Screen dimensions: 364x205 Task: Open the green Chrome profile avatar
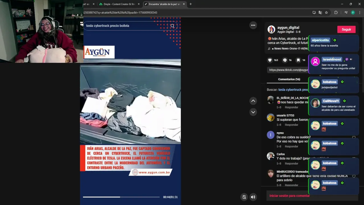point(353,13)
